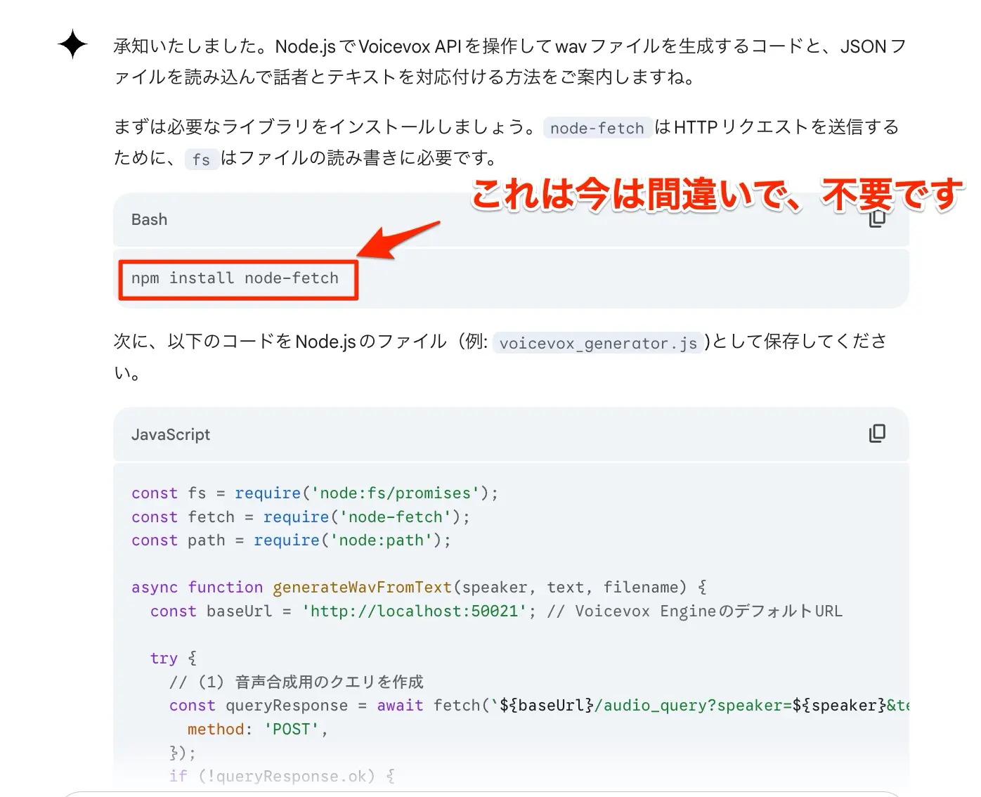Click the method: 'POST' code line
The image size is (981, 797).
click(x=258, y=730)
